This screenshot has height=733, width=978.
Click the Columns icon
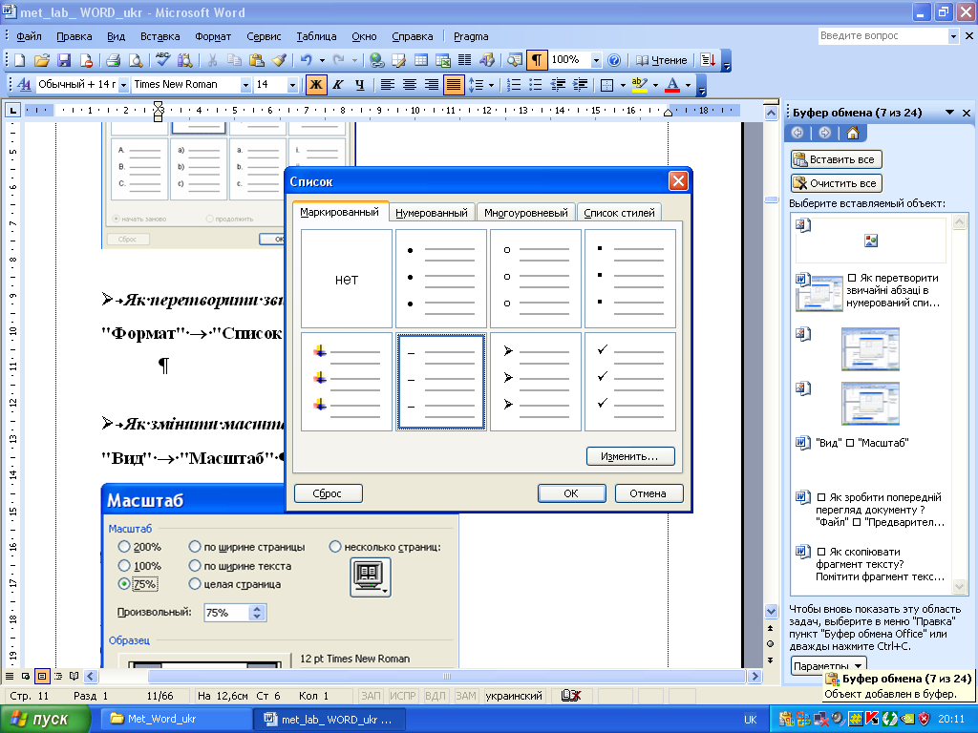coord(465,60)
